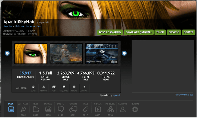
Task: Select the DESC tab
Action: pyautogui.click(x=11, y=109)
